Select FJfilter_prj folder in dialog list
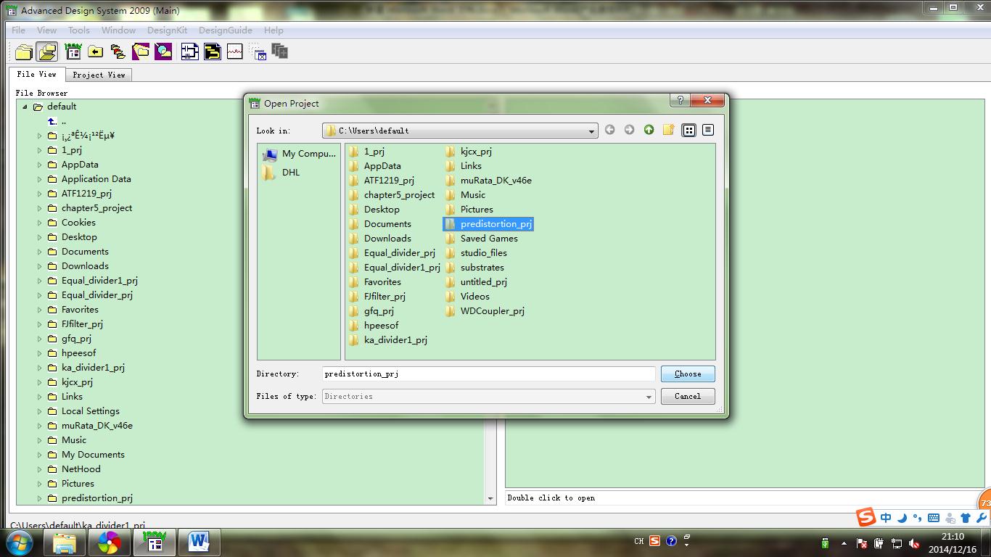Screen dimensions: 991x557 point(385,297)
